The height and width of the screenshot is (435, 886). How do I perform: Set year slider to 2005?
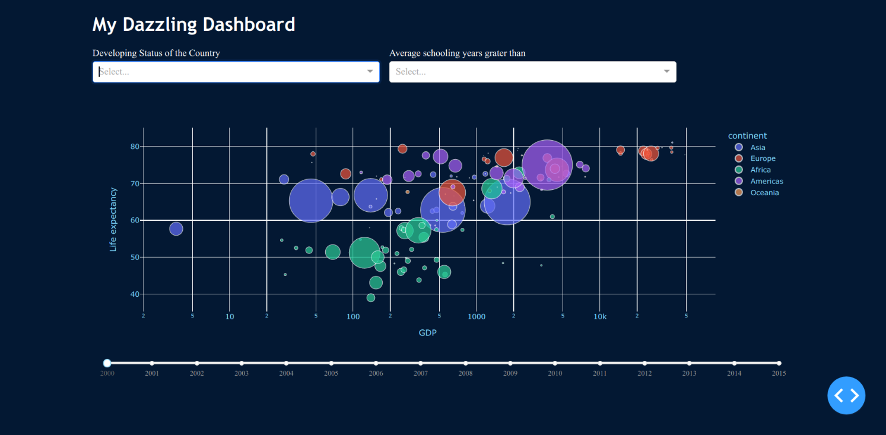331,363
